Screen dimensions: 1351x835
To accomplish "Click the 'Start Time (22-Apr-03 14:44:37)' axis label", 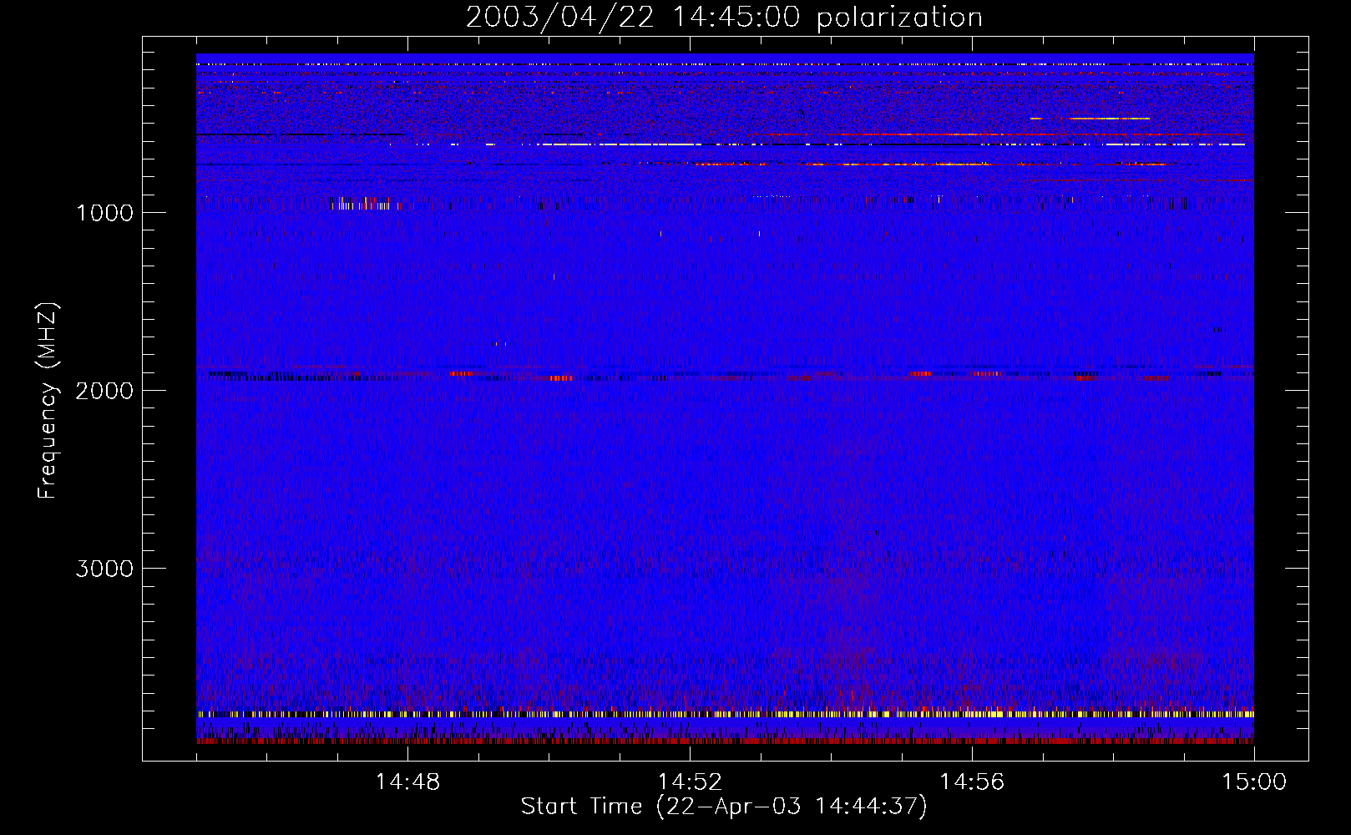I will coord(724,807).
